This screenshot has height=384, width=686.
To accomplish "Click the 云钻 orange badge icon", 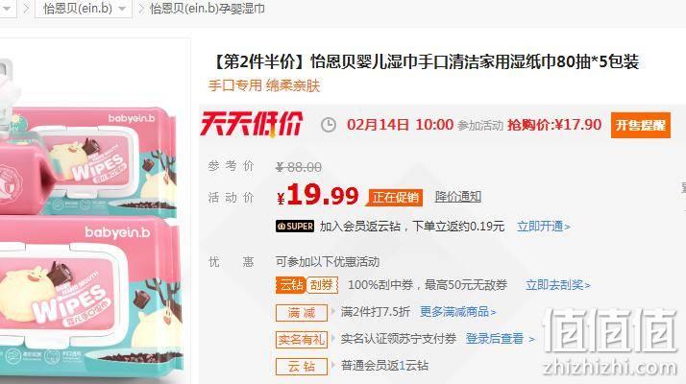I will click(290, 285).
